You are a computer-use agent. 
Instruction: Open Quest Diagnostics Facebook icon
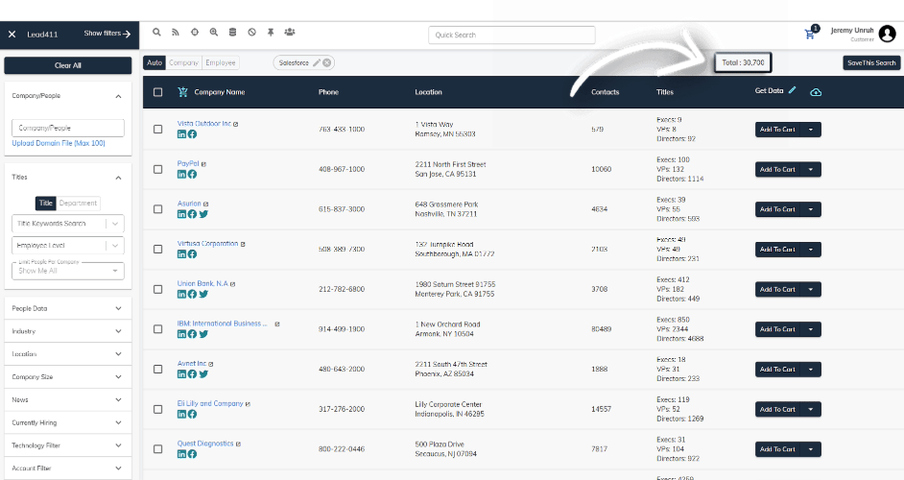coord(192,454)
